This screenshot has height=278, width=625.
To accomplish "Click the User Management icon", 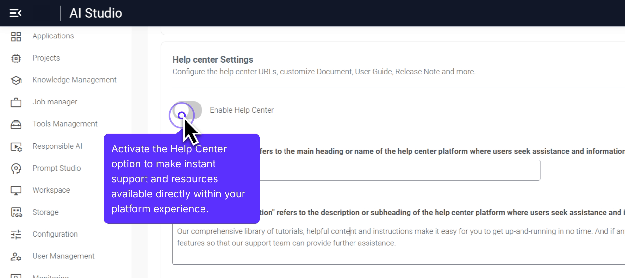I will (x=16, y=257).
